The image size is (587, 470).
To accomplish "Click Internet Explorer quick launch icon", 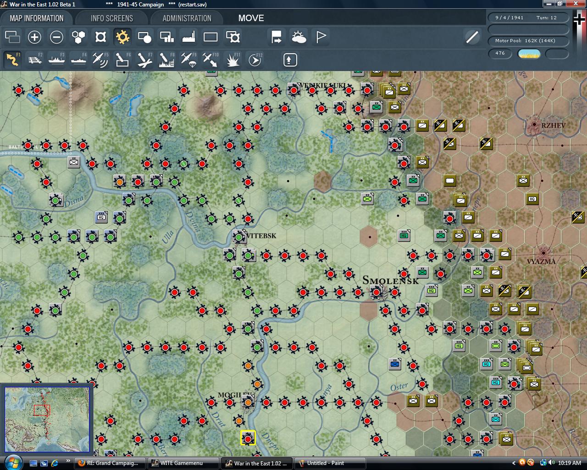I will point(55,463).
